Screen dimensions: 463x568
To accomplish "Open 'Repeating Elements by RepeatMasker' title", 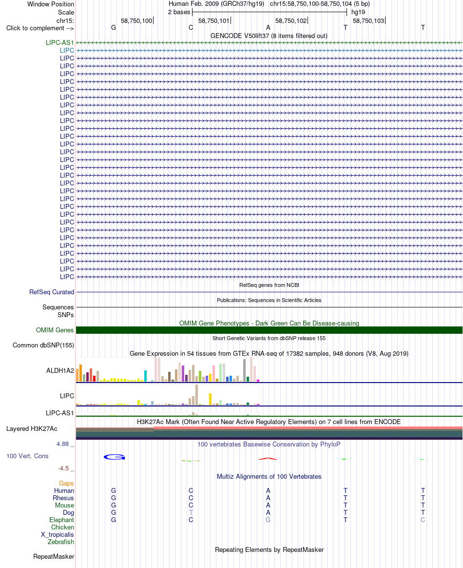I will pyautogui.click(x=269, y=550).
